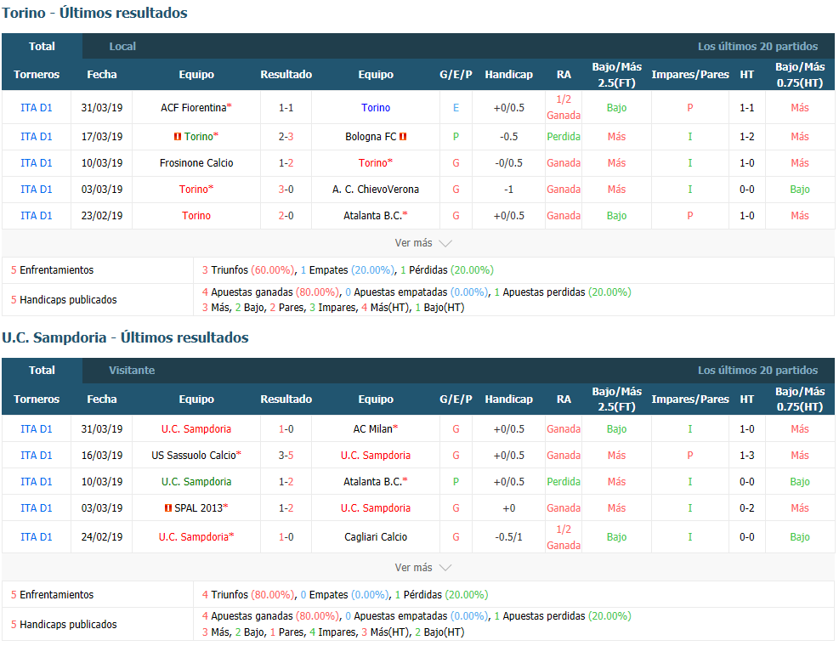Click the date 24/02/19
The height and width of the screenshot is (646, 839).
click(102, 537)
